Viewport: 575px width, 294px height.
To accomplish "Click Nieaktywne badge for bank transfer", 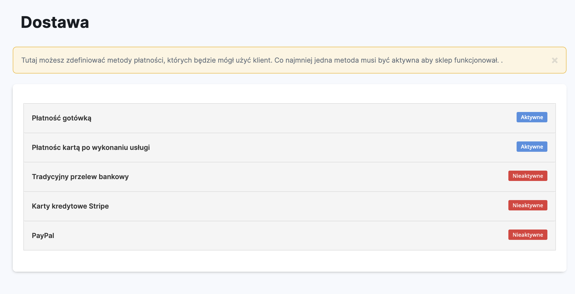I will pyautogui.click(x=527, y=176).
